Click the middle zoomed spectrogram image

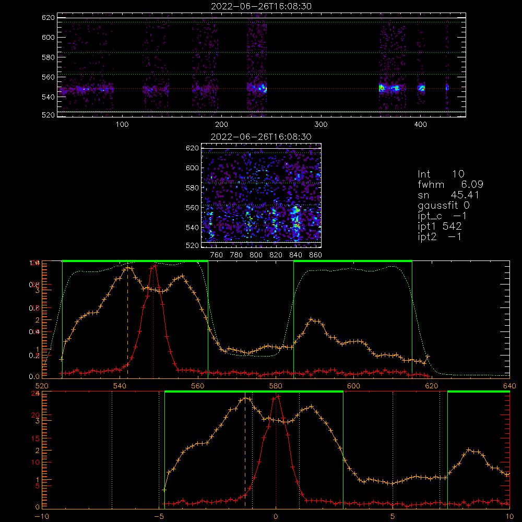pos(262,195)
